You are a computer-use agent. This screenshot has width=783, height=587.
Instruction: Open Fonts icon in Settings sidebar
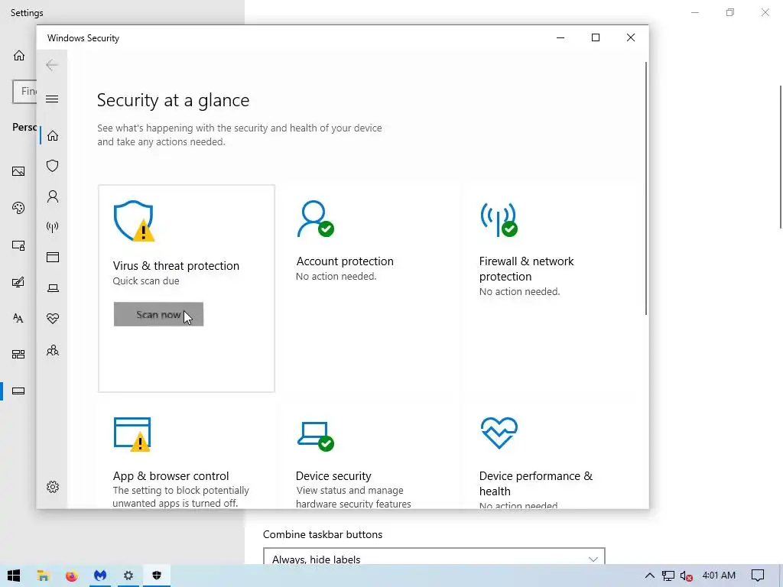click(x=18, y=318)
